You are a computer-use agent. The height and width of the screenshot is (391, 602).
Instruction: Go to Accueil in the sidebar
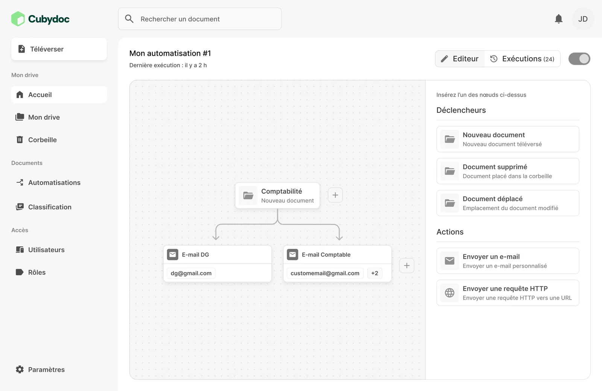pos(59,95)
